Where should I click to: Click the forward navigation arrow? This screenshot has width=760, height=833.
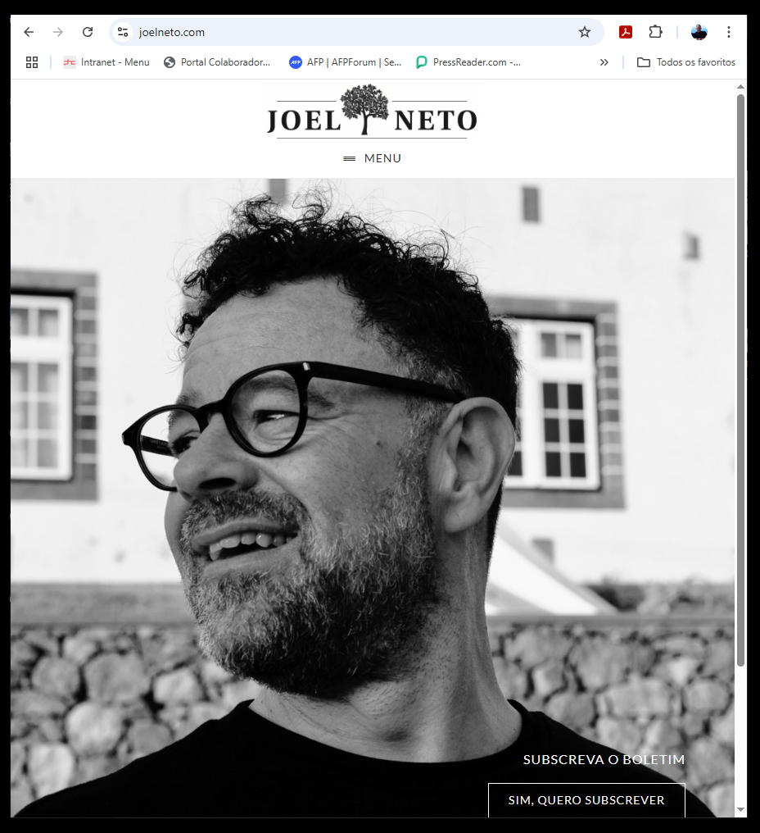(58, 32)
